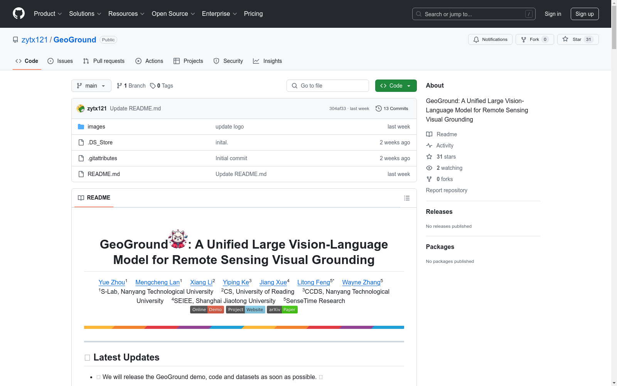Click the .gitattributes file icon
The image size is (617, 386).
(81, 158)
